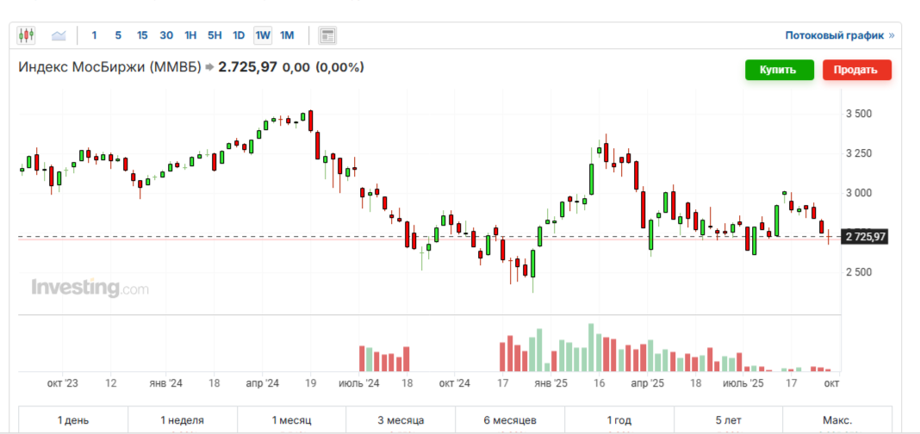Select the Макс. range tab
Image resolution: width=920 pixels, height=434 pixels.
click(837, 420)
